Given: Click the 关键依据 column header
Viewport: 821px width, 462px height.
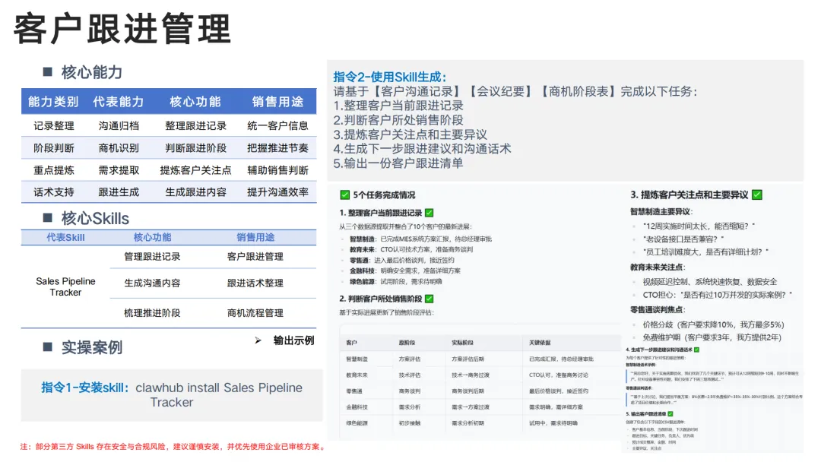Looking at the screenshot, I should (540, 343).
